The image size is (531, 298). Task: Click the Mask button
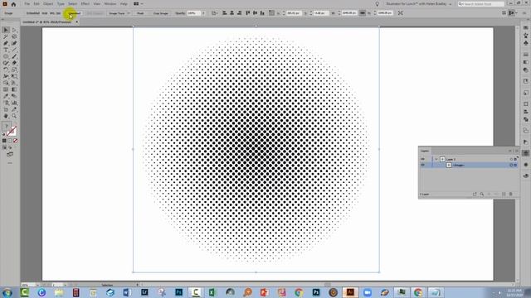coord(140,13)
